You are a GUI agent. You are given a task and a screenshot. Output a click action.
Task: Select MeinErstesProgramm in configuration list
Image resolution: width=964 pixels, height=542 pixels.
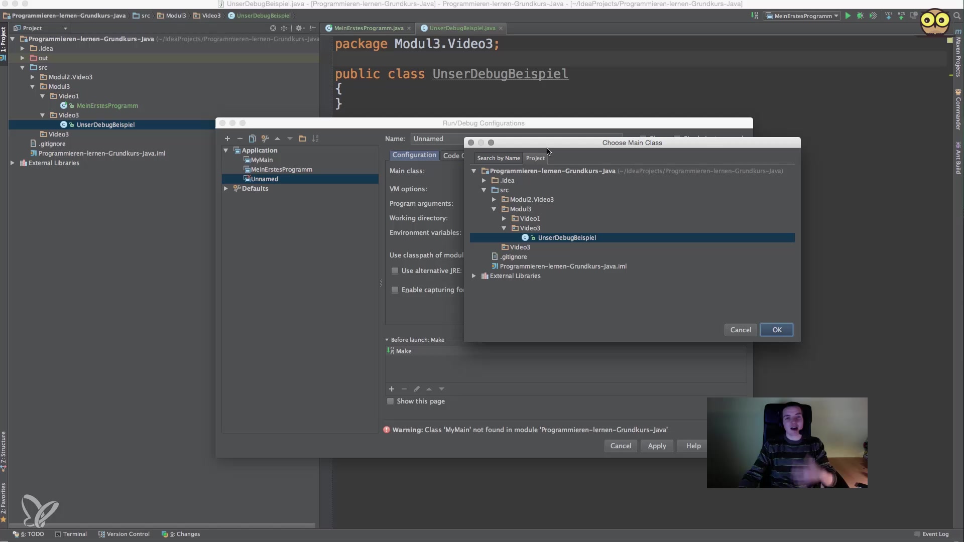[281, 170]
